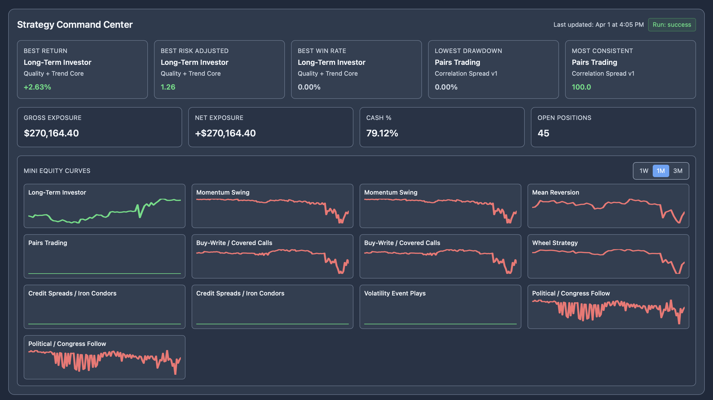
Task: Switch the equity curves to 1W view
Action: pyautogui.click(x=644, y=171)
